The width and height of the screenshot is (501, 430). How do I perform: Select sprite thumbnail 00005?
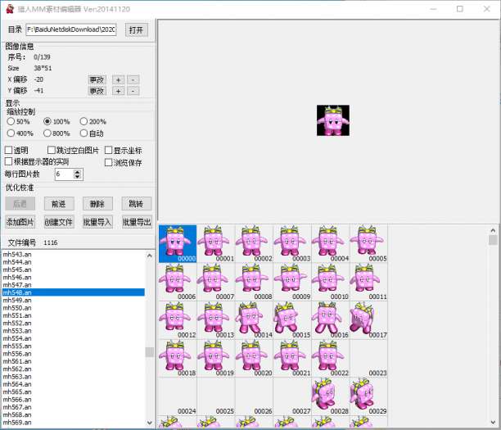(x=368, y=244)
